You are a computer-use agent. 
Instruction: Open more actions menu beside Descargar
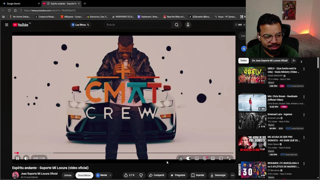pos(232,175)
